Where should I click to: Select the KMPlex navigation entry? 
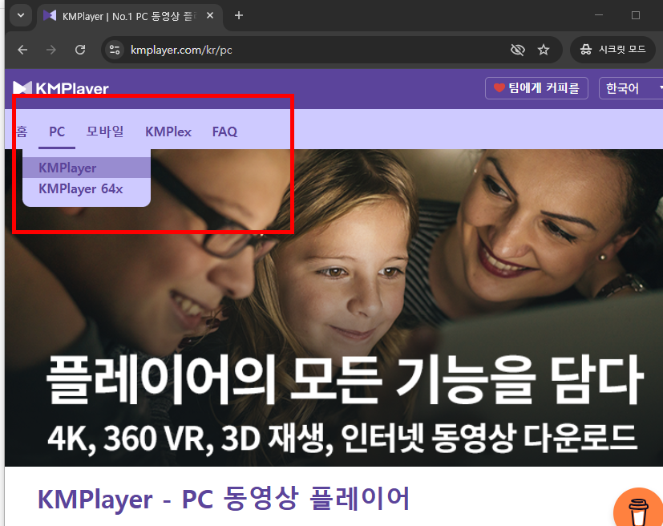[168, 131]
